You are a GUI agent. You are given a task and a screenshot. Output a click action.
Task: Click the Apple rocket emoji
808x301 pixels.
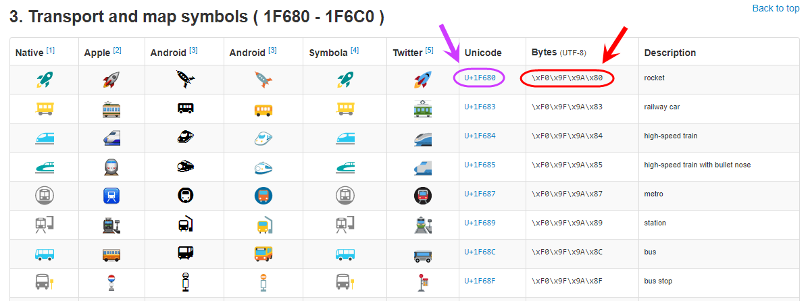tap(112, 79)
